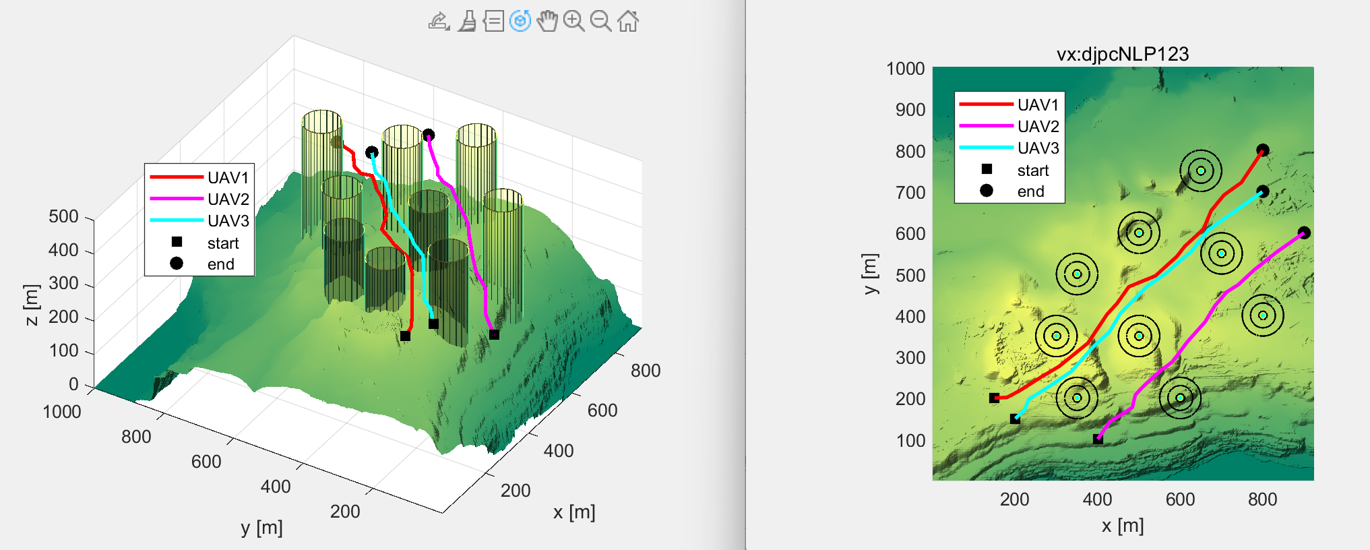Select the Zoom Out magnifier
The height and width of the screenshot is (550, 1370).
[x=600, y=22]
